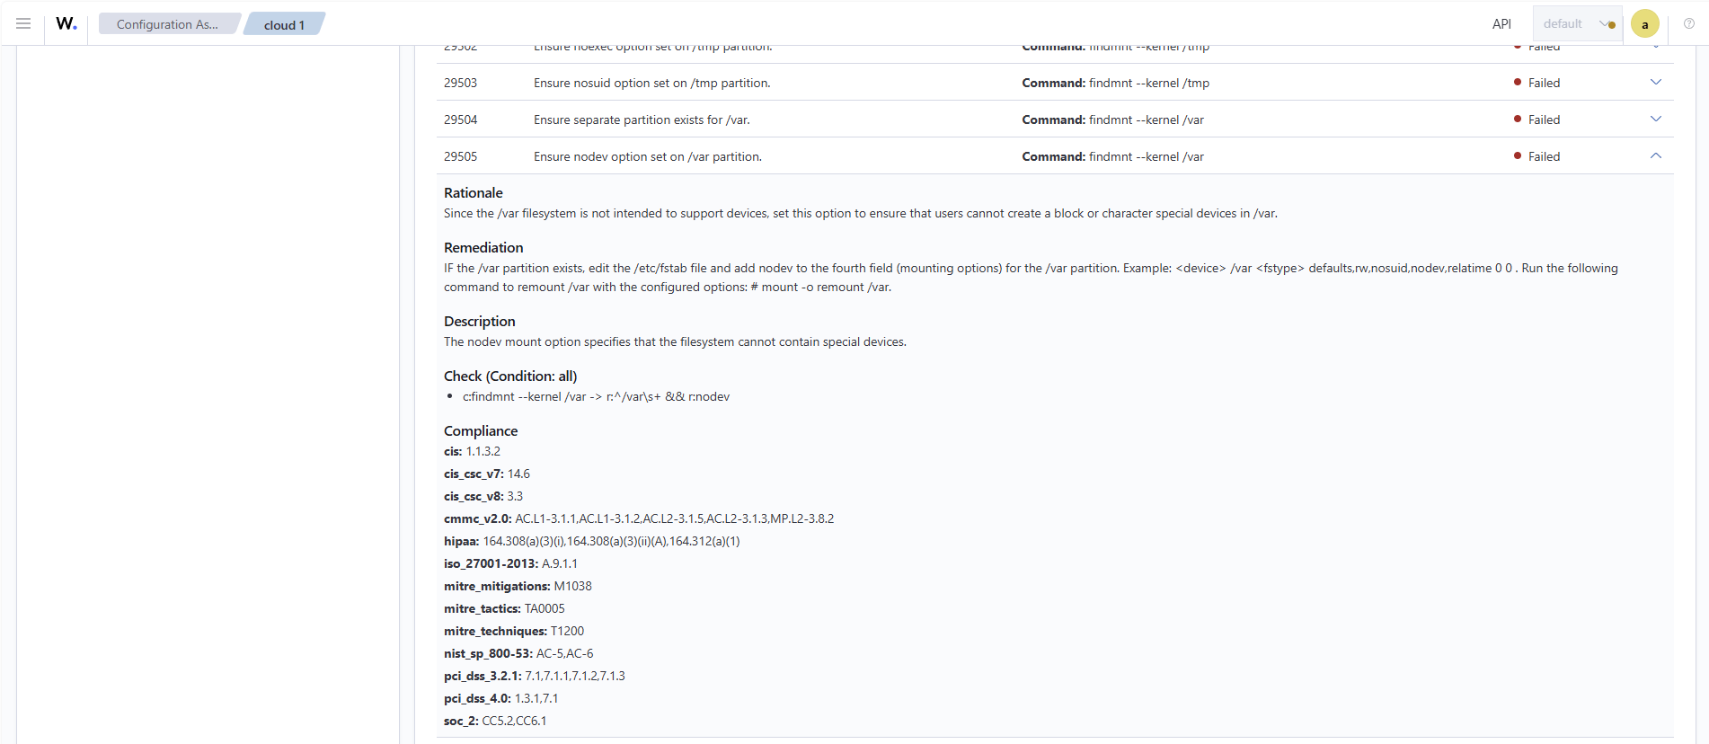1709x744 pixels.
Task: Collapse check 29505 details chevron
Action: [1656, 155]
